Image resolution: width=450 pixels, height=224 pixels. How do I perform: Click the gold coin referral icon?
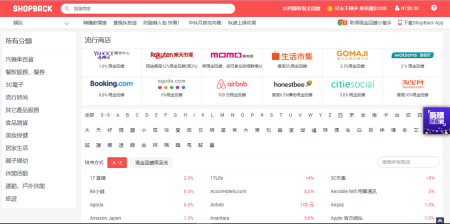click(x=330, y=8)
